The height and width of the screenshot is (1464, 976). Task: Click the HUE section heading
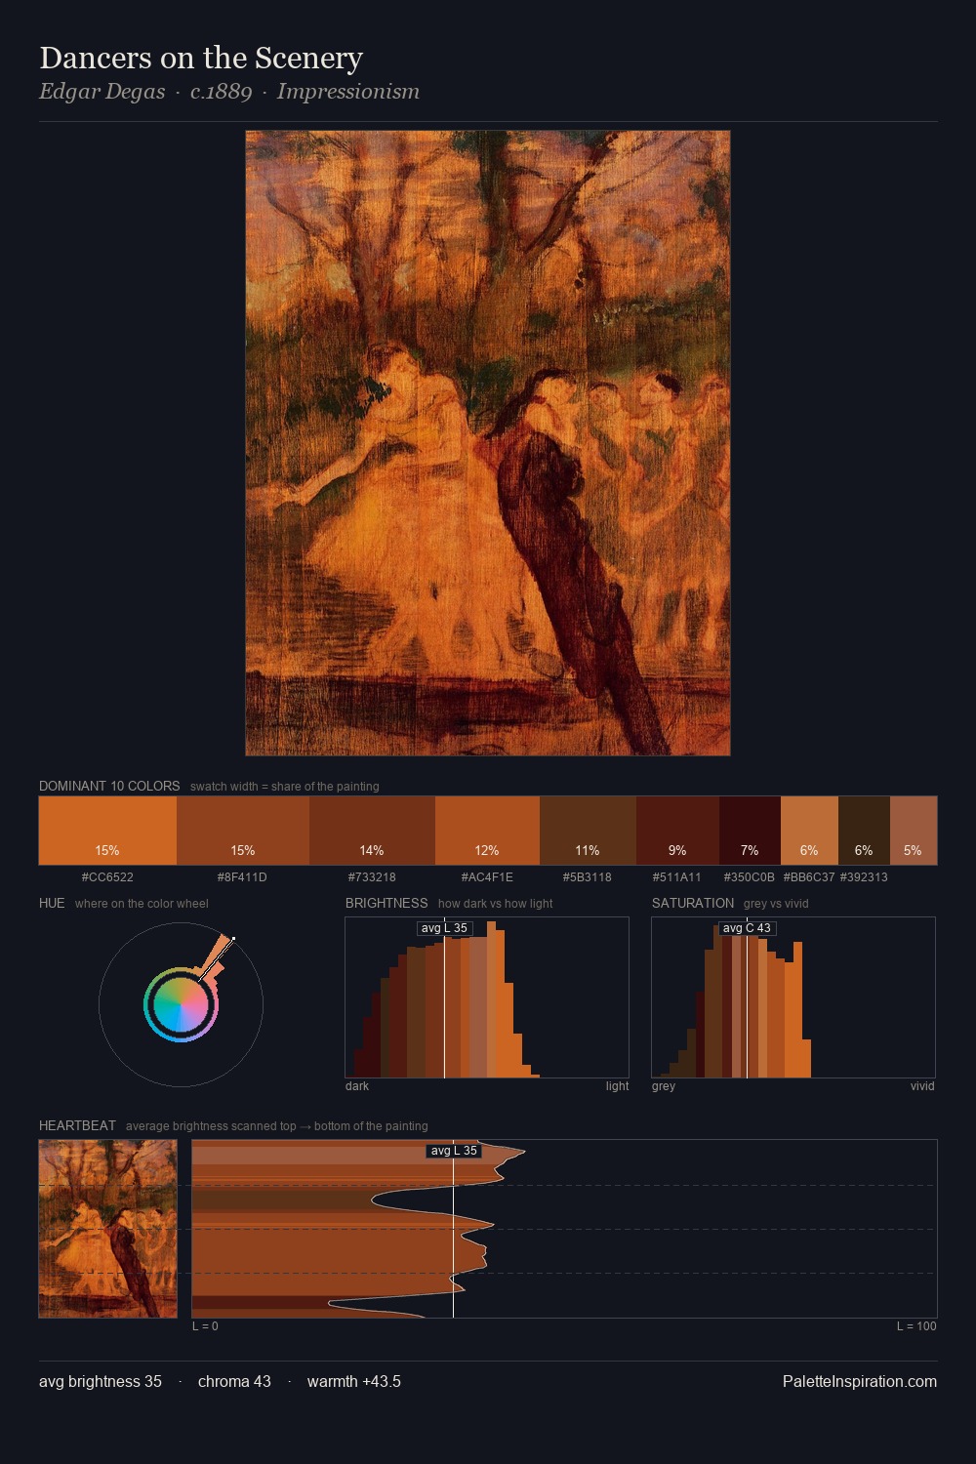(52, 903)
